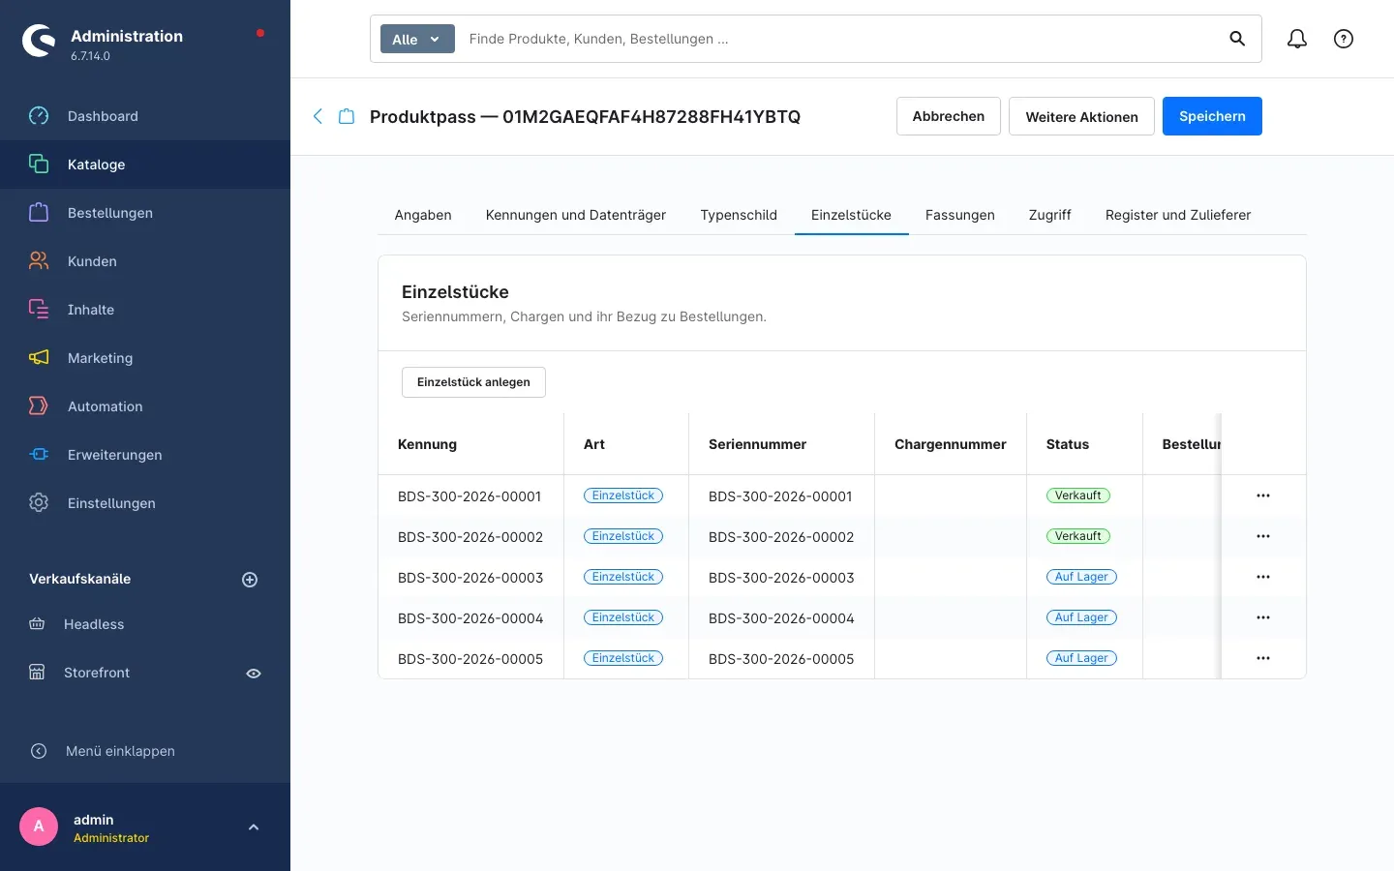Toggle Storefront visibility eye icon
The height and width of the screenshot is (871, 1394).
[254, 674]
